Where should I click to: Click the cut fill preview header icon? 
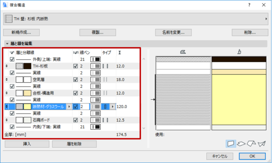183,52
